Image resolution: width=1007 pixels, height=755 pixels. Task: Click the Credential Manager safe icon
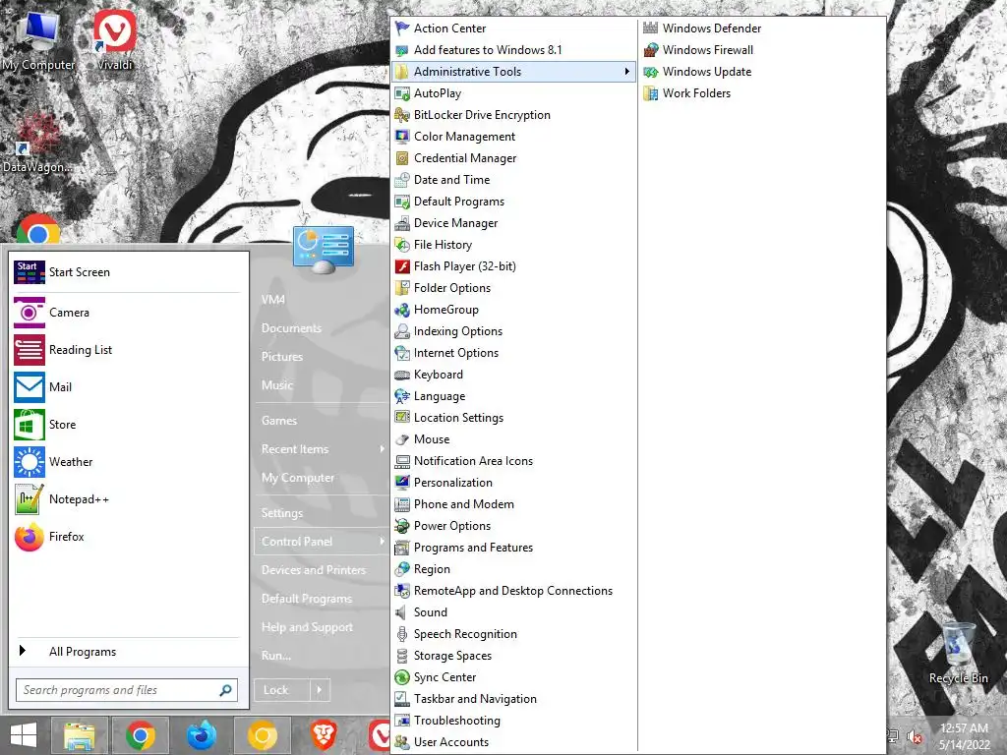(x=402, y=158)
